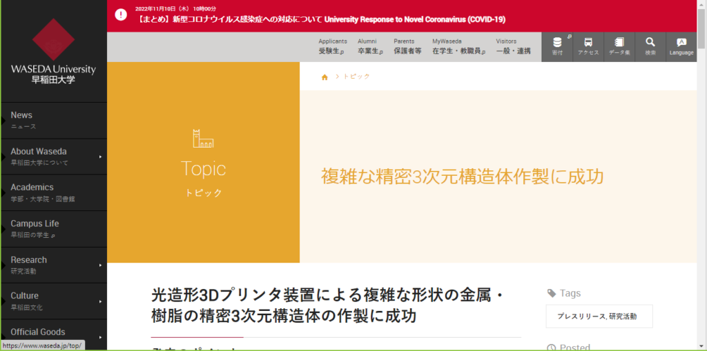The height and width of the screenshot is (351, 707).
Task: Click the vertical page scrollbar thumb
Action: point(701,28)
